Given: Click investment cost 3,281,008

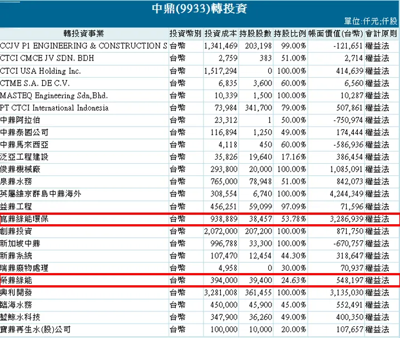Looking at the screenshot, I should (221, 292).
